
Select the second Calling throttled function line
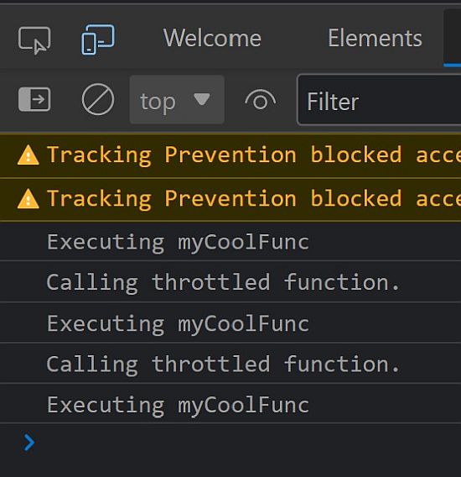tap(230, 364)
